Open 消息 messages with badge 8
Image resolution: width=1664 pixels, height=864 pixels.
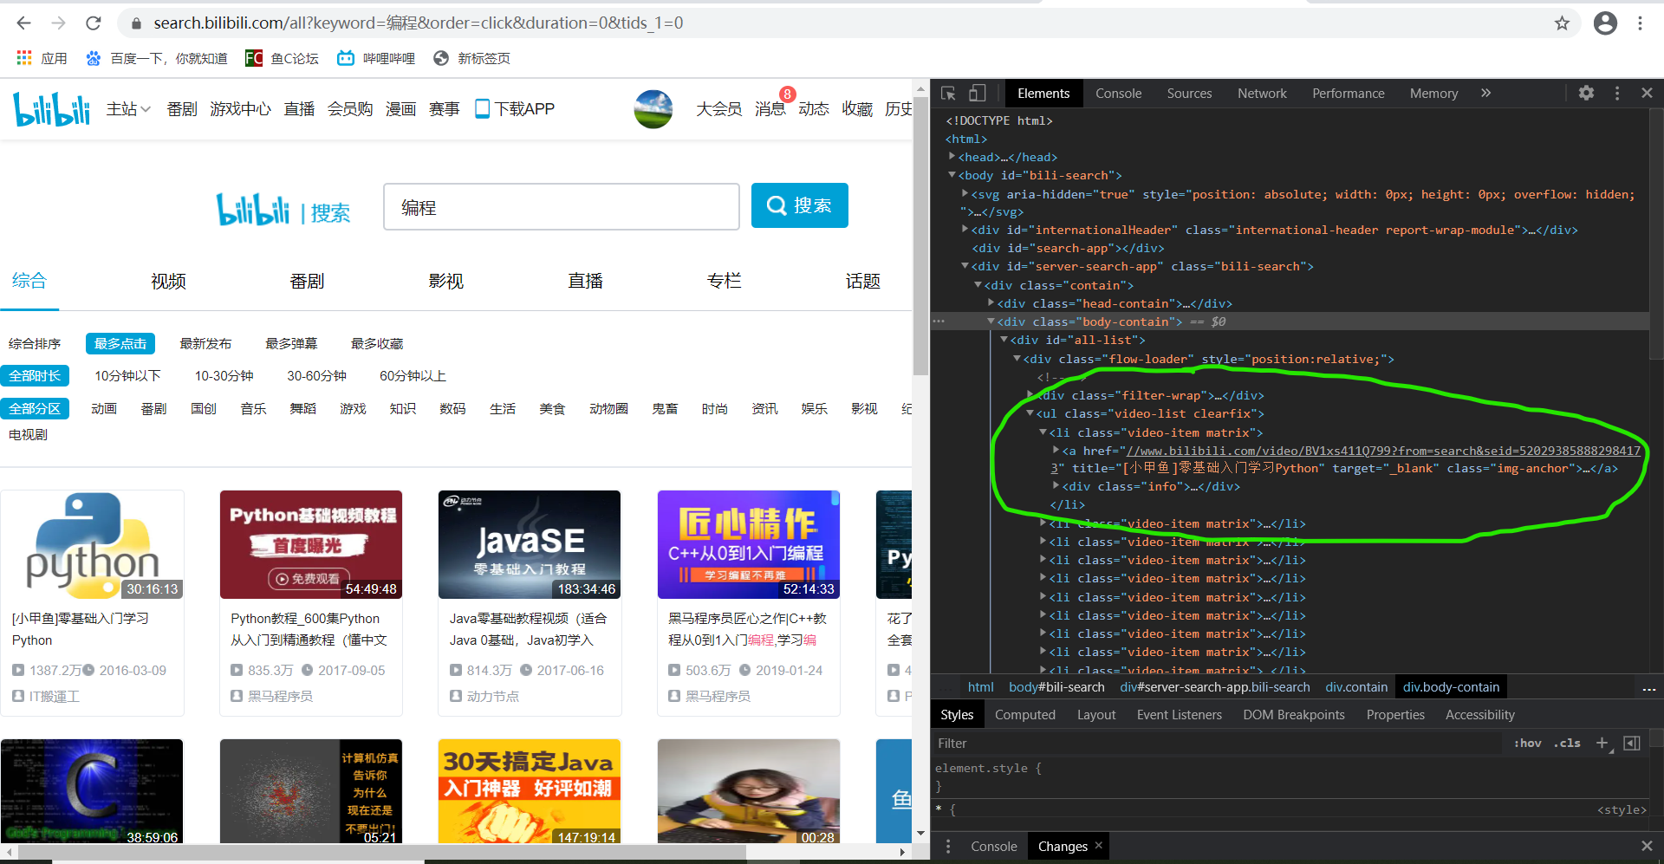[770, 109]
